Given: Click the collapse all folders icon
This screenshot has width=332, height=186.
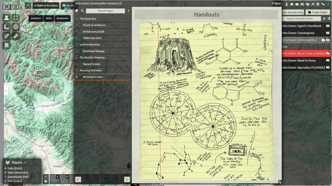Looking at the screenshot, I should click(329, 18).
